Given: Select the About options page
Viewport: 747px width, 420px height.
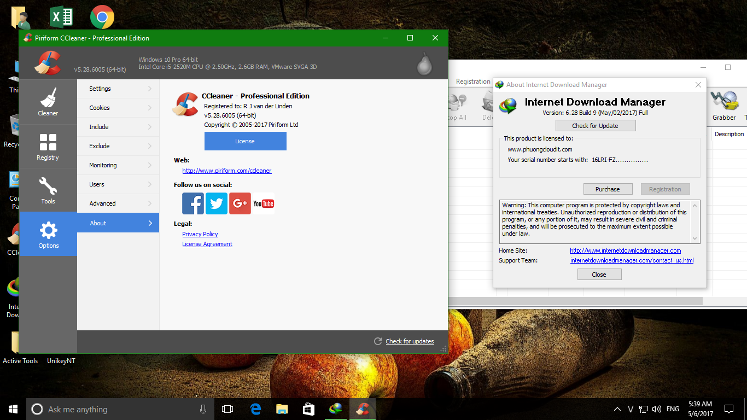Looking at the screenshot, I should 118,223.
